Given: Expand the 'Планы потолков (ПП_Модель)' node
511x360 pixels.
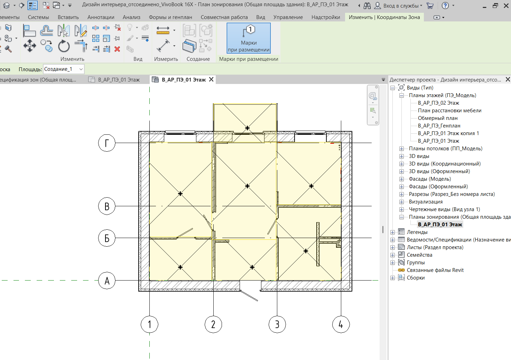Looking at the screenshot, I should tap(401, 149).
